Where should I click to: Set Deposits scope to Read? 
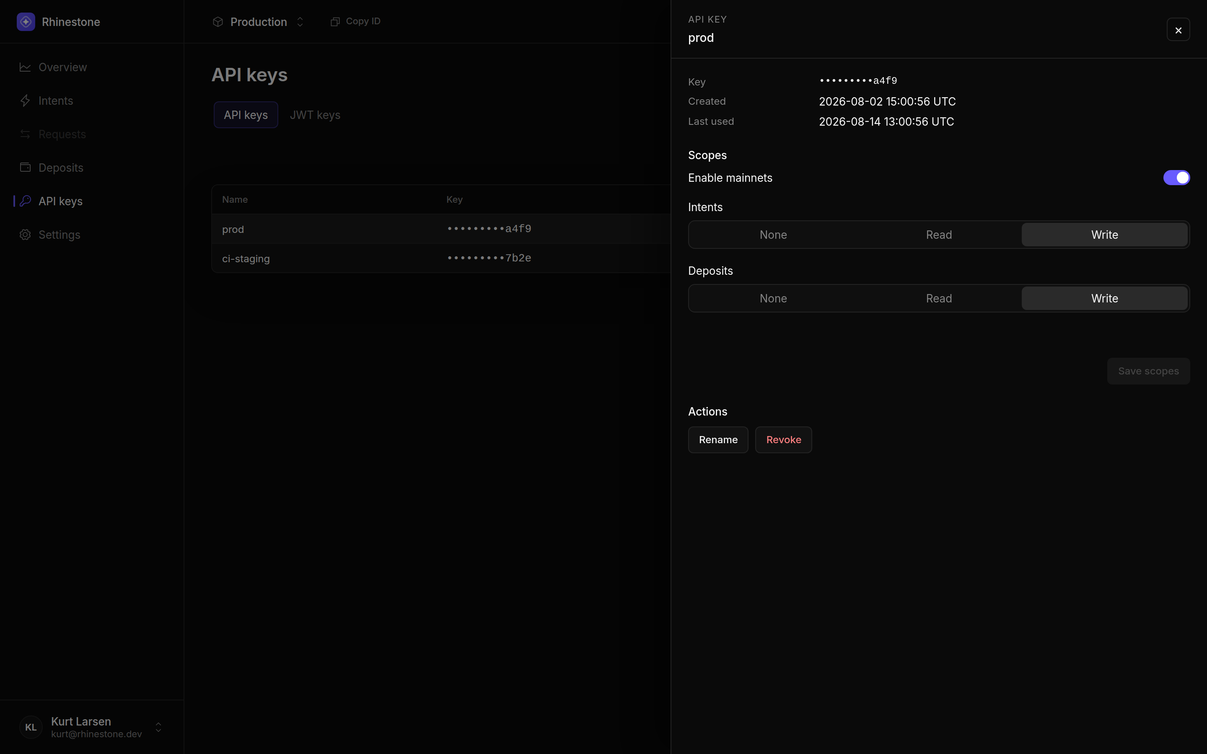point(939,298)
